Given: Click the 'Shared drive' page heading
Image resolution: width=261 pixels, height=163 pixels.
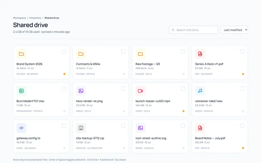Looking at the screenshot, I should [30, 25].
